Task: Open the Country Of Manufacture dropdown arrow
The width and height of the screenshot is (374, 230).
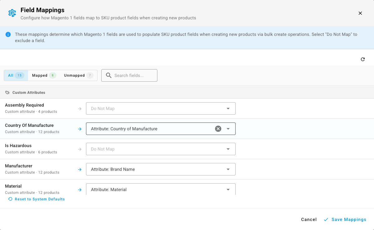Action: 228,129
